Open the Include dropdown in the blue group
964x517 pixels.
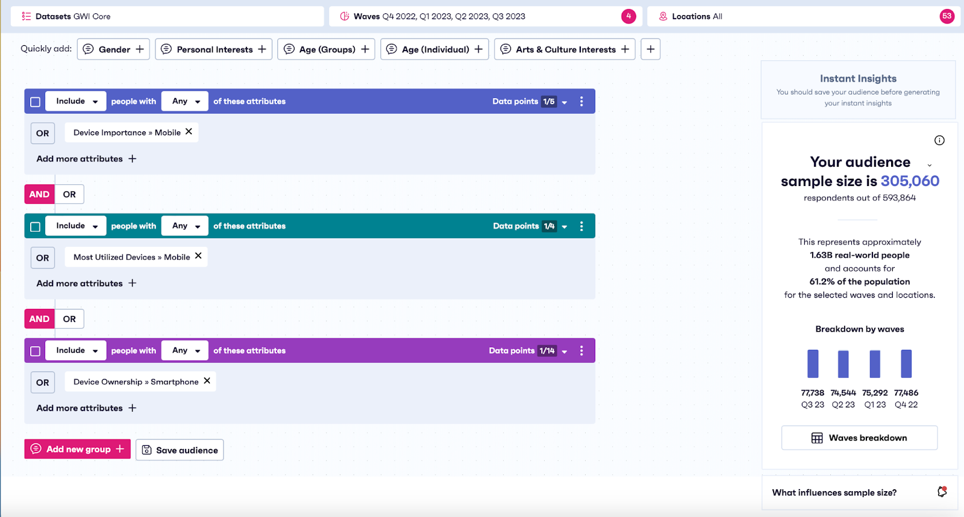[x=76, y=101]
